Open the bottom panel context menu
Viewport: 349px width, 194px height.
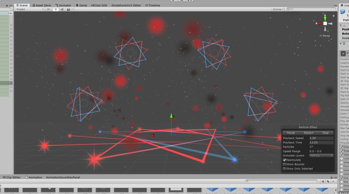click(x=335, y=178)
